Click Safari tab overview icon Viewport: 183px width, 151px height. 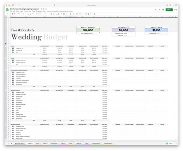pyautogui.click(x=176, y=5)
